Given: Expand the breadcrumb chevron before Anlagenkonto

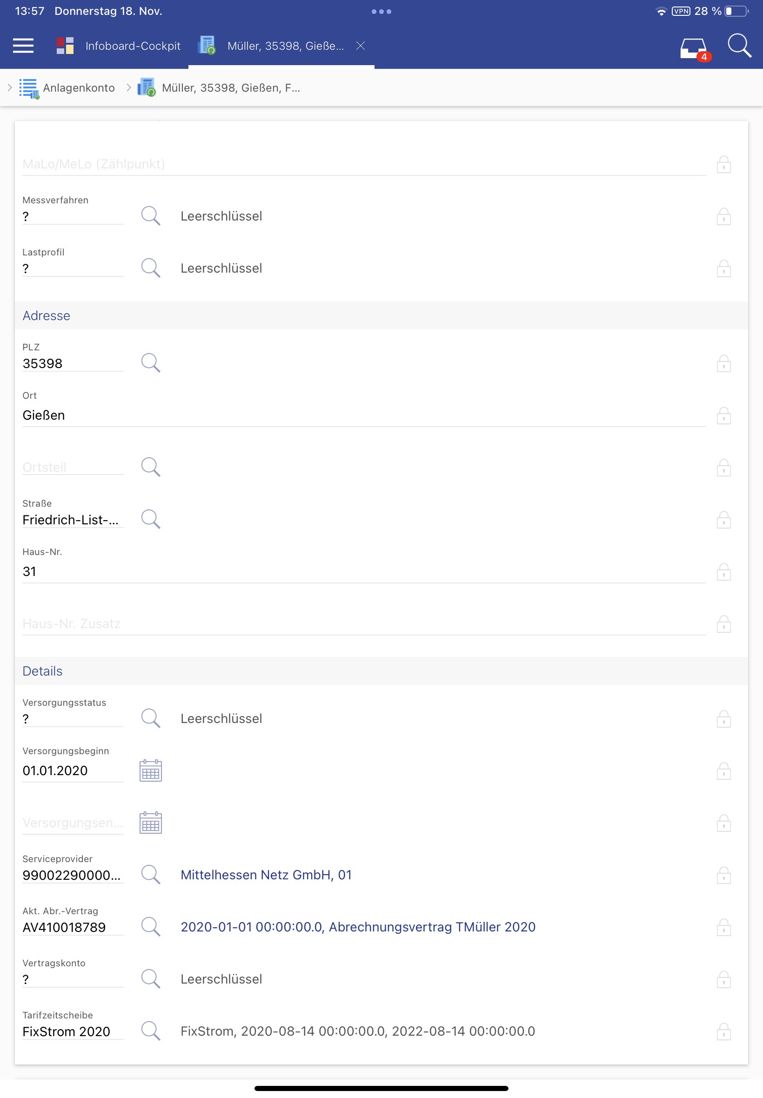Looking at the screenshot, I should [x=10, y=87].
